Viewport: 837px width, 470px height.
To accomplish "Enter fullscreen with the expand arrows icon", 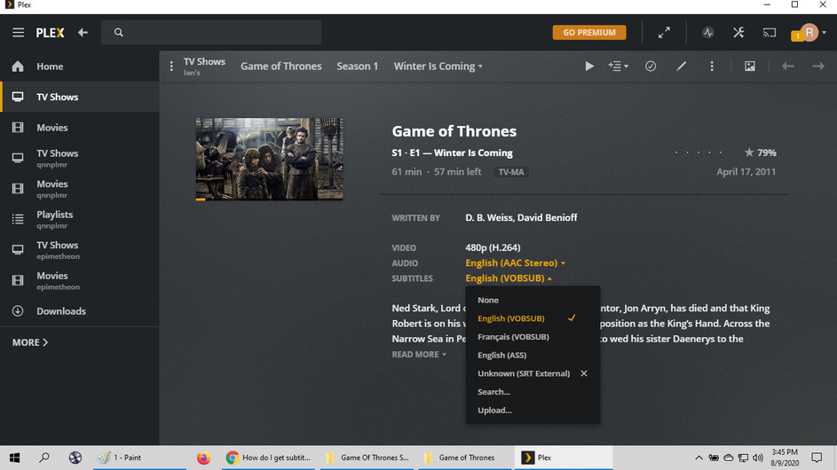I will (x=664, y=33).
